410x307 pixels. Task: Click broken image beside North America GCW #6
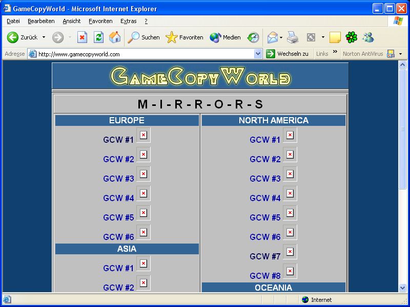pyautogui.click(x=290, y=232)
